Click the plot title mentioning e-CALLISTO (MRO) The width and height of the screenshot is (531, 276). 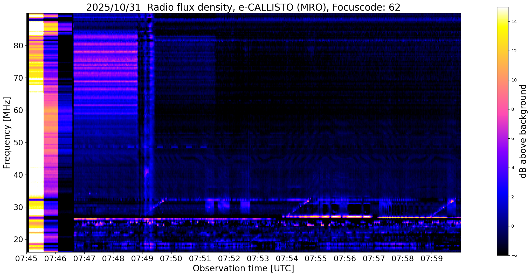[x=243, y=8]
